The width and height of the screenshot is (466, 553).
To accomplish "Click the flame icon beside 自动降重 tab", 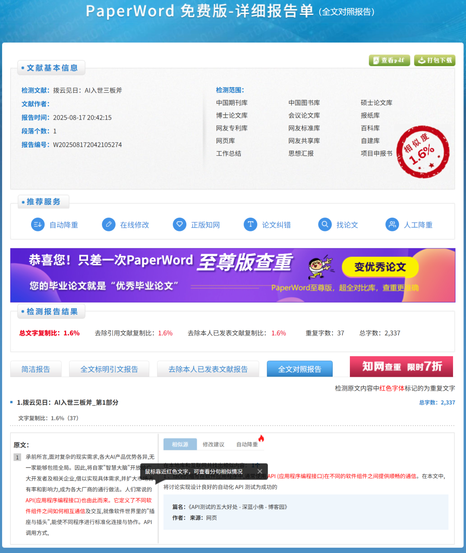I will 261,439.
